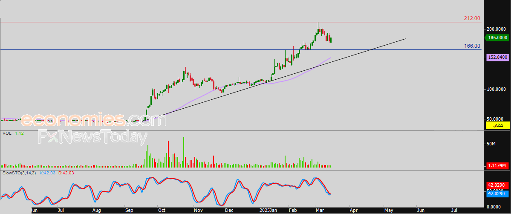Click the yellow خطي linear scale button

pos(498,125)
